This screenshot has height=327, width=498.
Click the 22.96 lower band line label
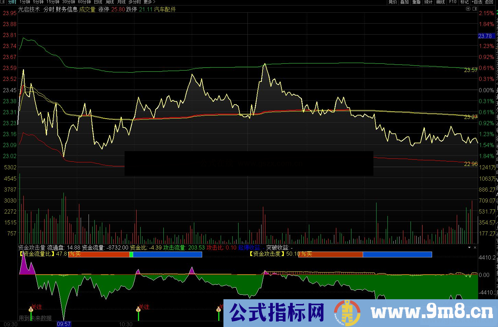pos(471,164)
